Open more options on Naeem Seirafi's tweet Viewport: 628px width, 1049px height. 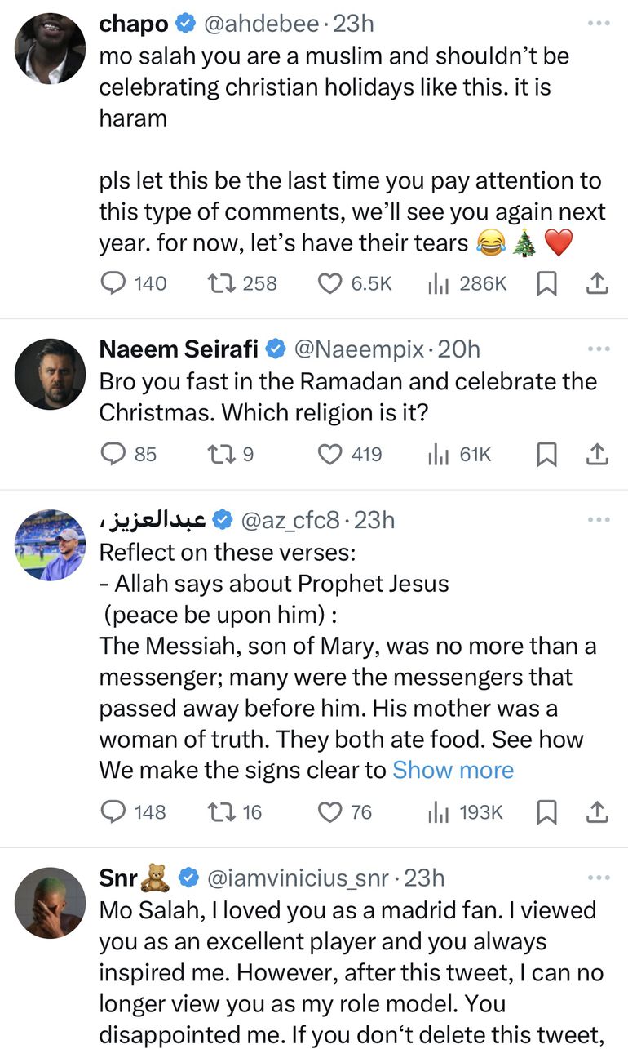pos(599,349)
